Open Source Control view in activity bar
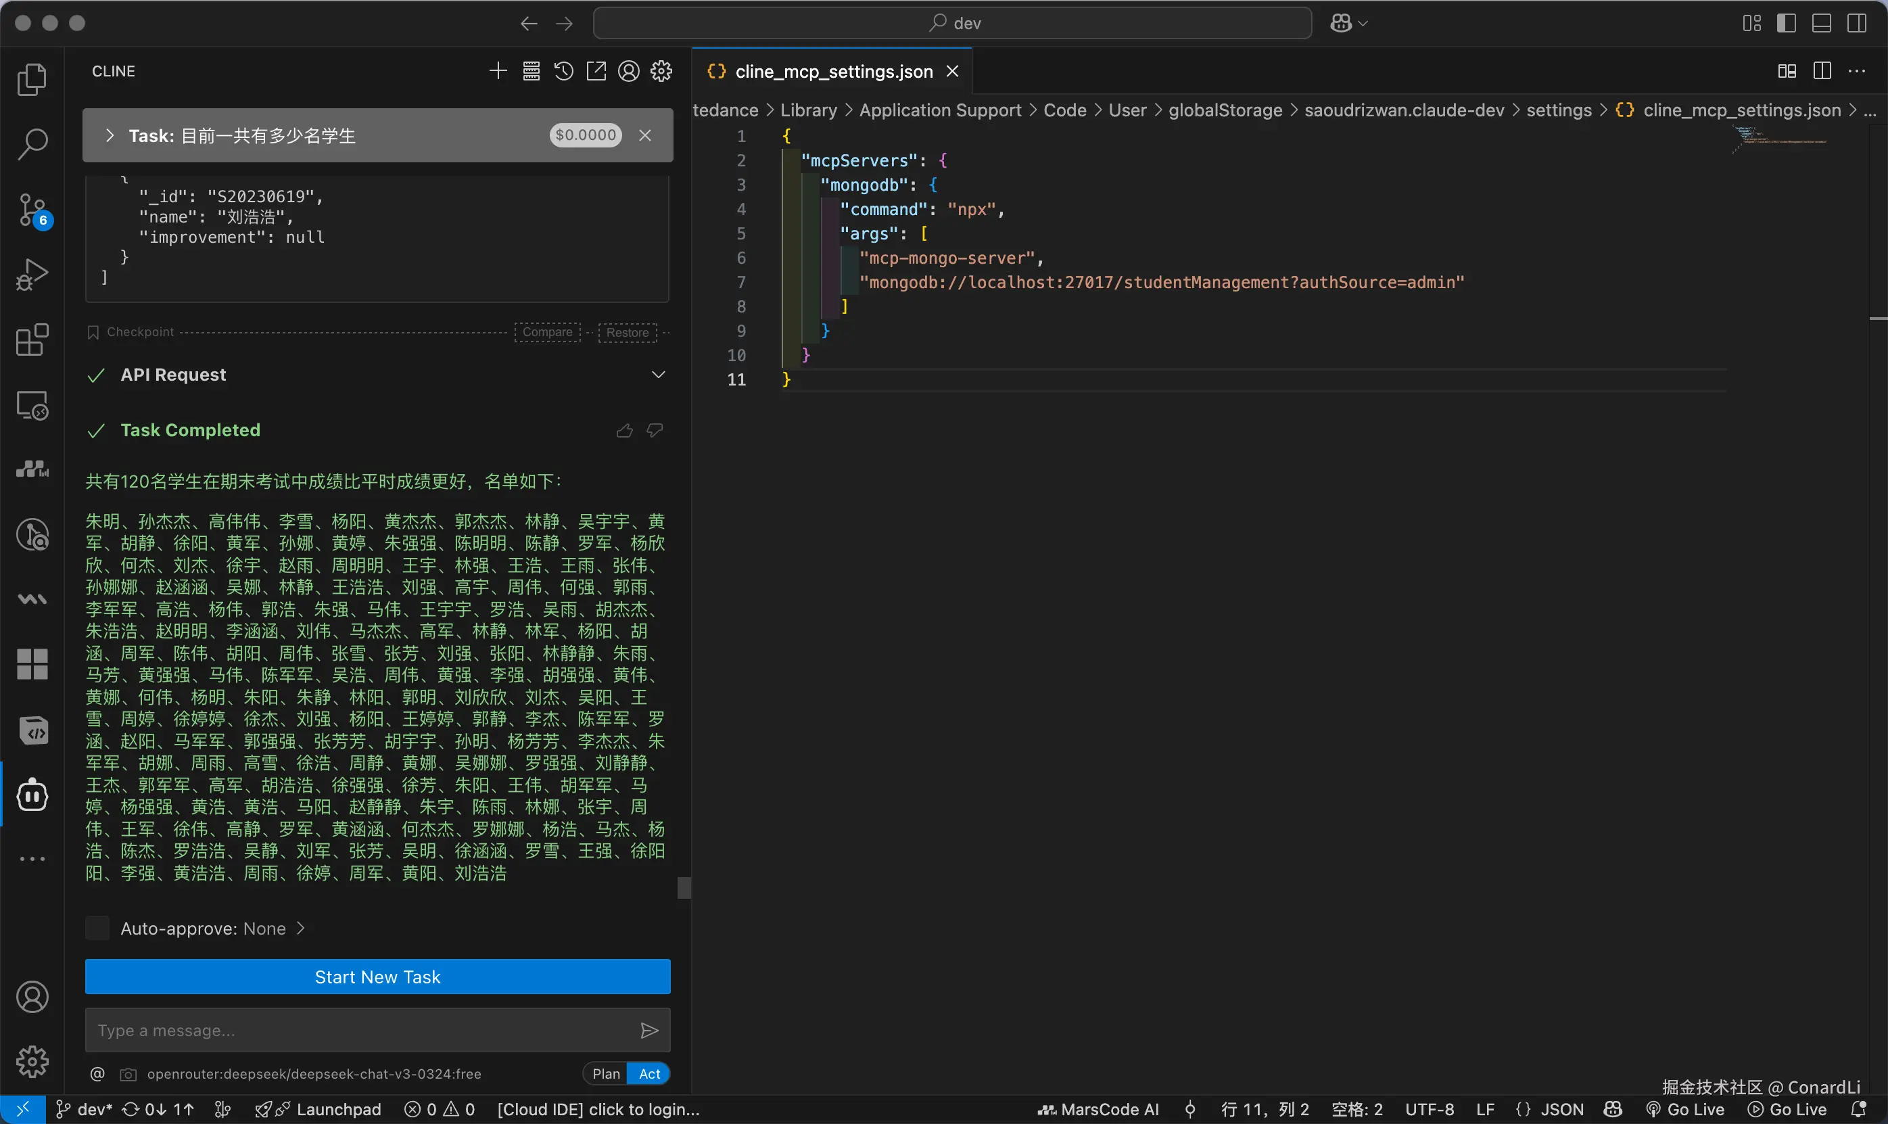The image size is (1888, 1124). (x=32, y=210)
